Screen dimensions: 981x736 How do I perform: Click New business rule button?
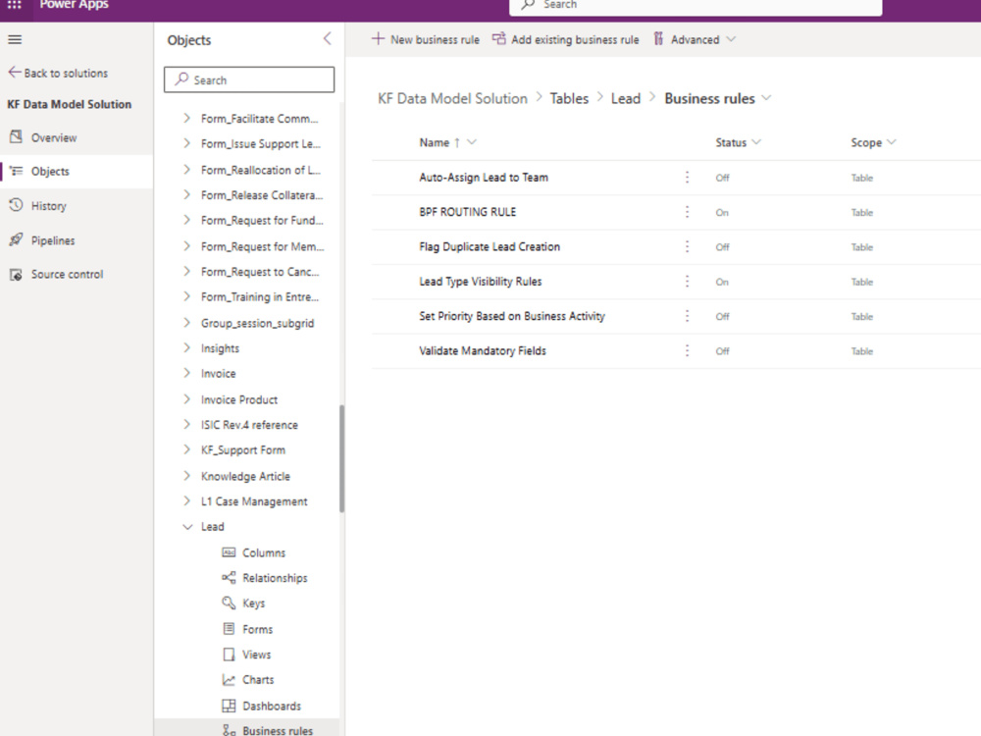click(x=426, y=39)
